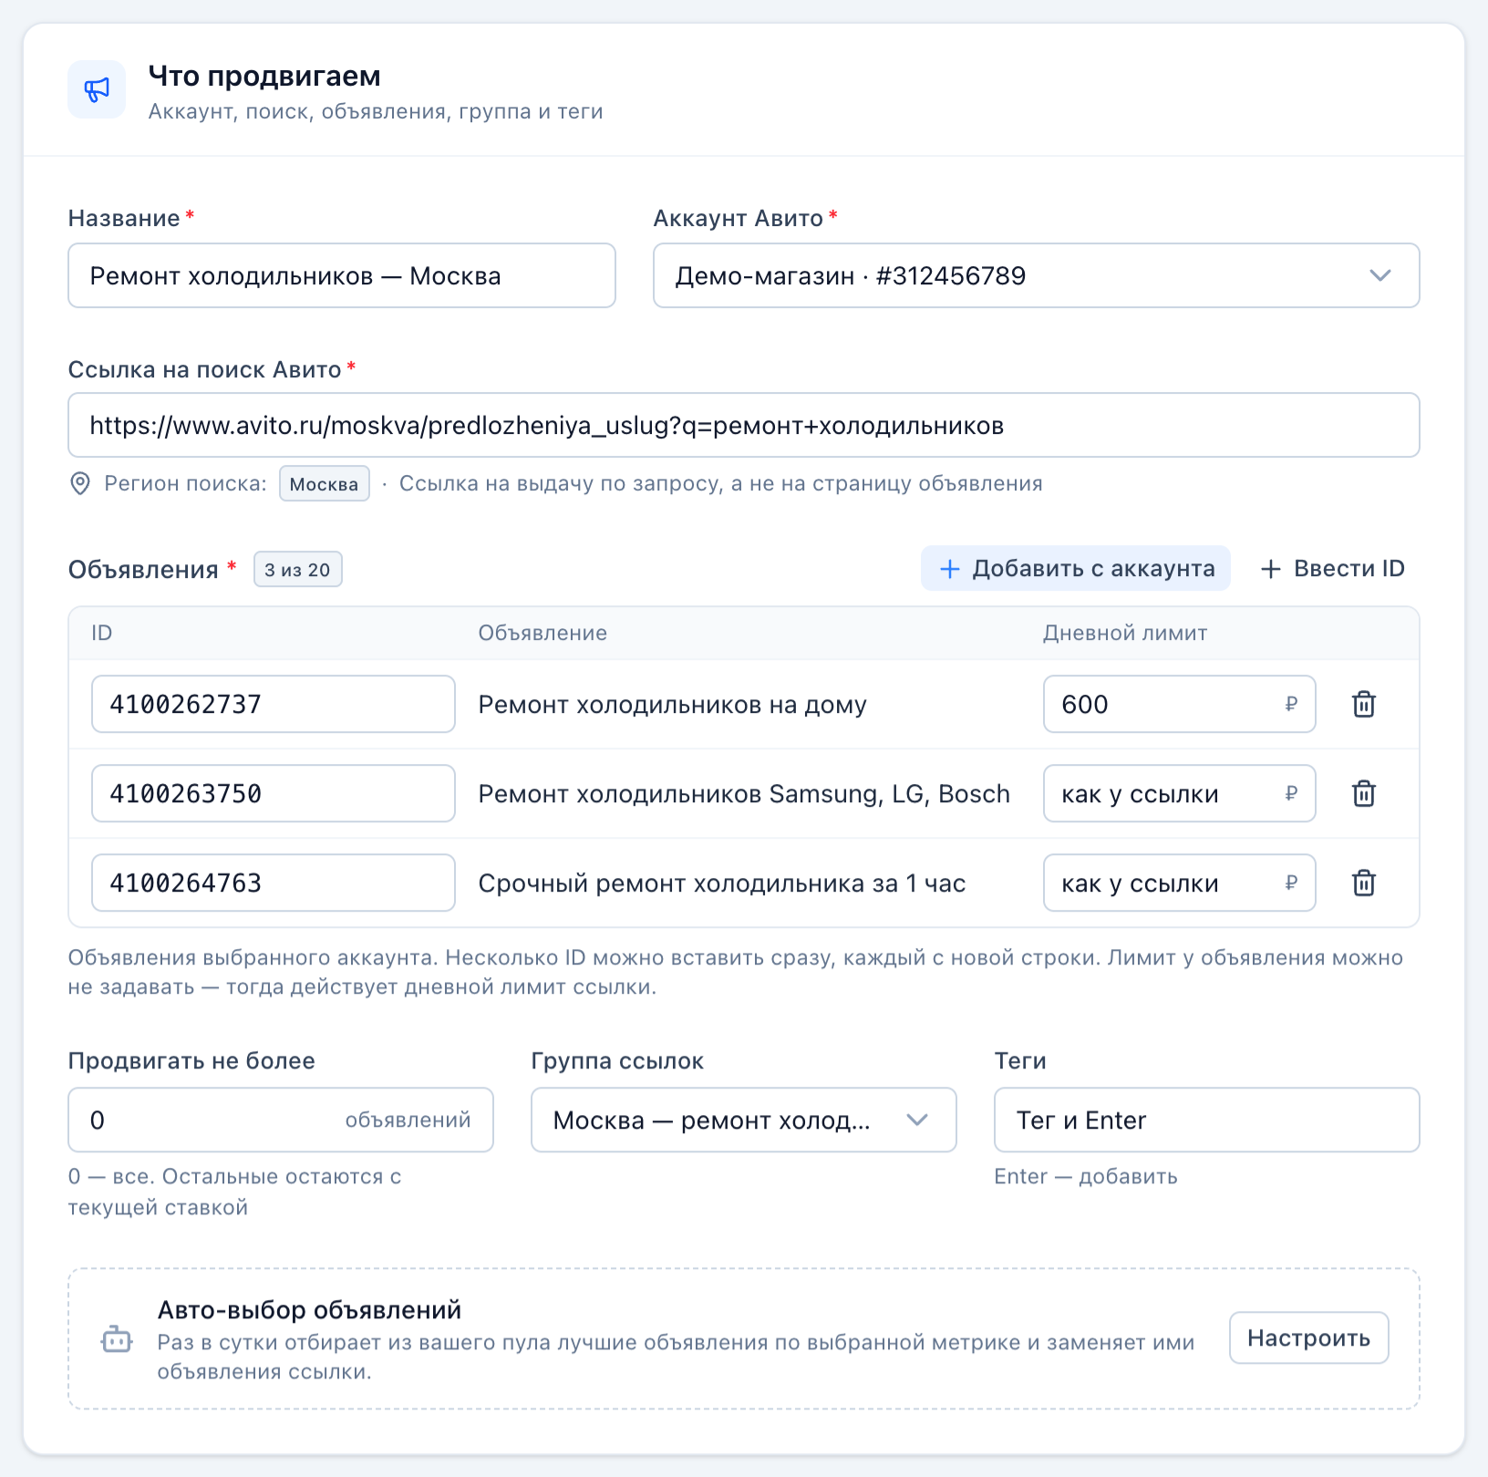Click the ID column header
This screenshot has width=1488, height=1477.
[x=101, y=633]
